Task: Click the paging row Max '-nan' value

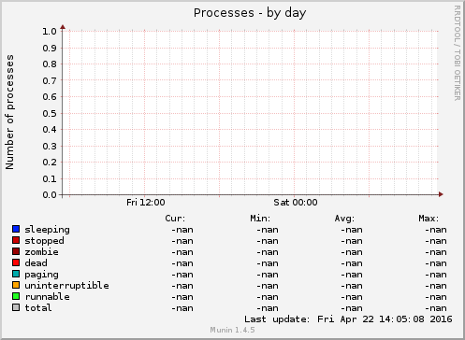Action: [x=436, y=275]
